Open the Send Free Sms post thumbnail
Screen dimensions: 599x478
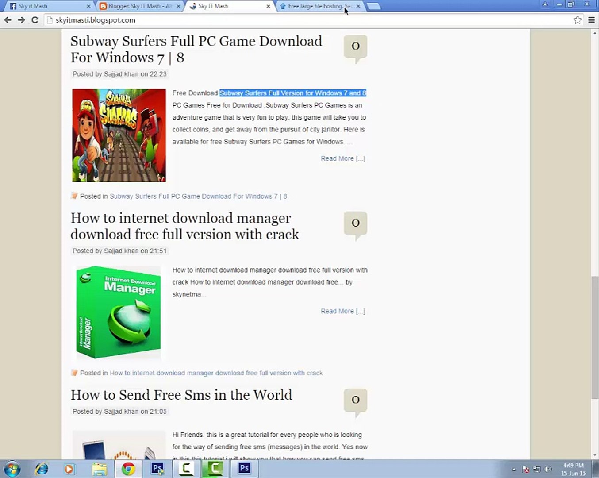[119, 445]
